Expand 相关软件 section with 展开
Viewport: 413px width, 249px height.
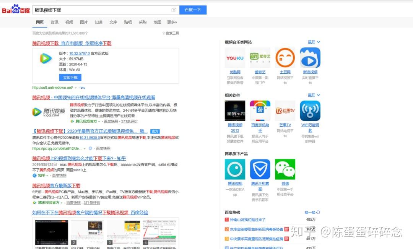314,95
